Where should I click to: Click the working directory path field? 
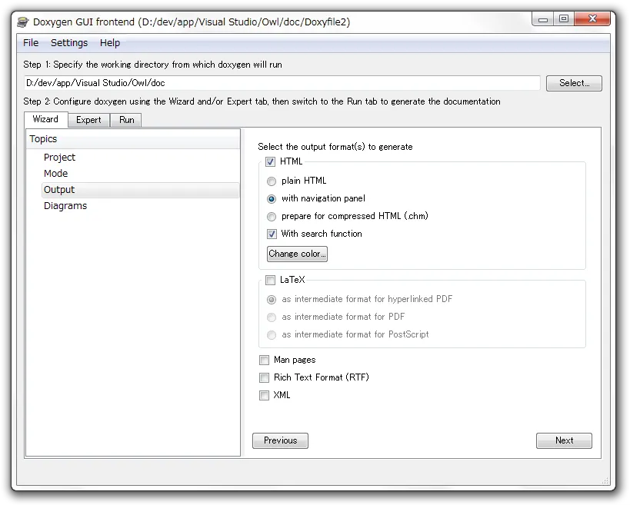click(x=282, y=83)
